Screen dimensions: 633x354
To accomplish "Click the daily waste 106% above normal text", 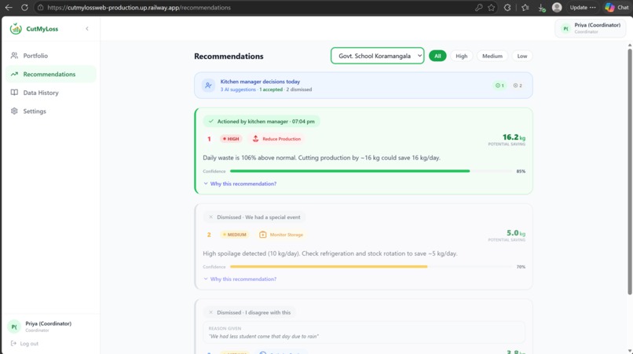I will tap(321, 158).
